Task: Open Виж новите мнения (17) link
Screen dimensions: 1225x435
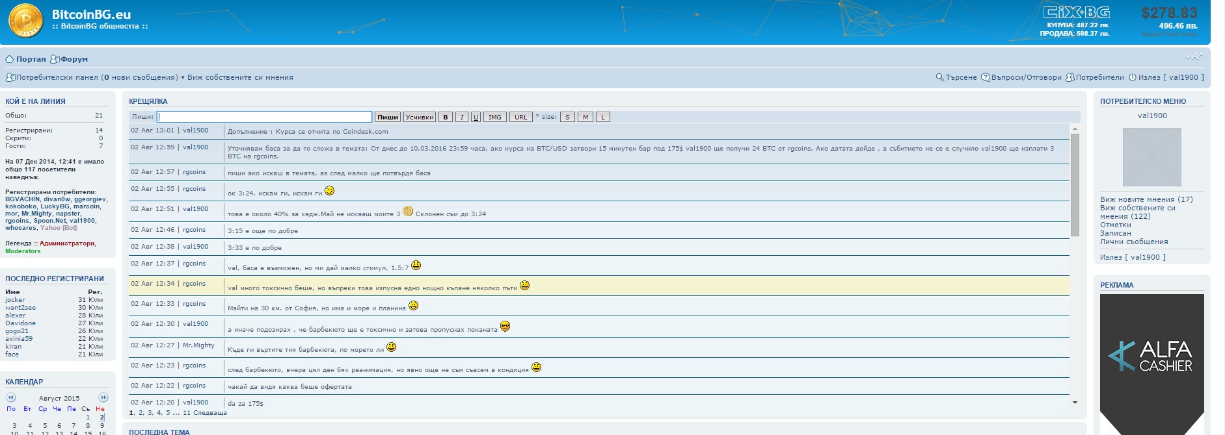Action: pos(1146,199)
